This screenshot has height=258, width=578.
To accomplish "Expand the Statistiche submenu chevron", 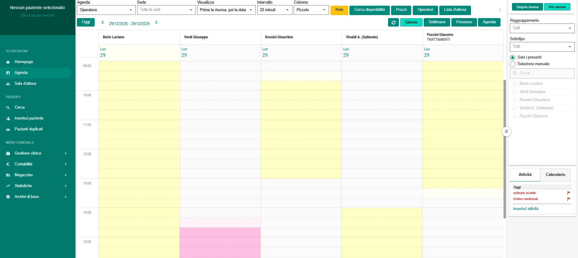I will 65,186.
